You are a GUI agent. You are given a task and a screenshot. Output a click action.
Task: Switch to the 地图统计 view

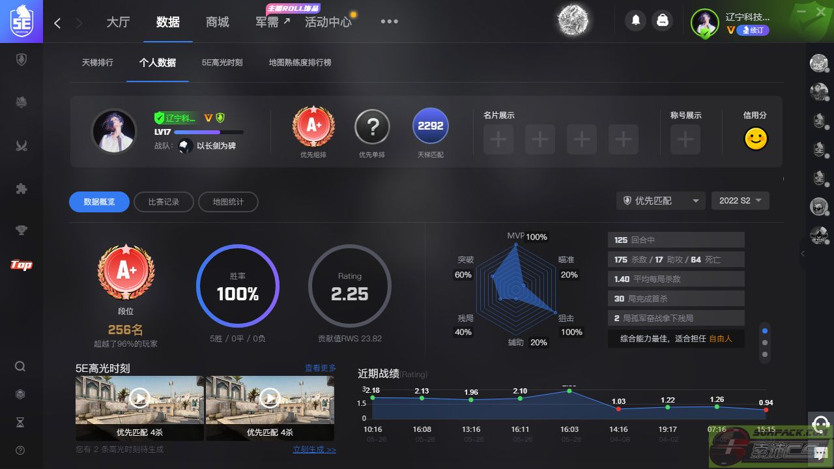[228, 202]
